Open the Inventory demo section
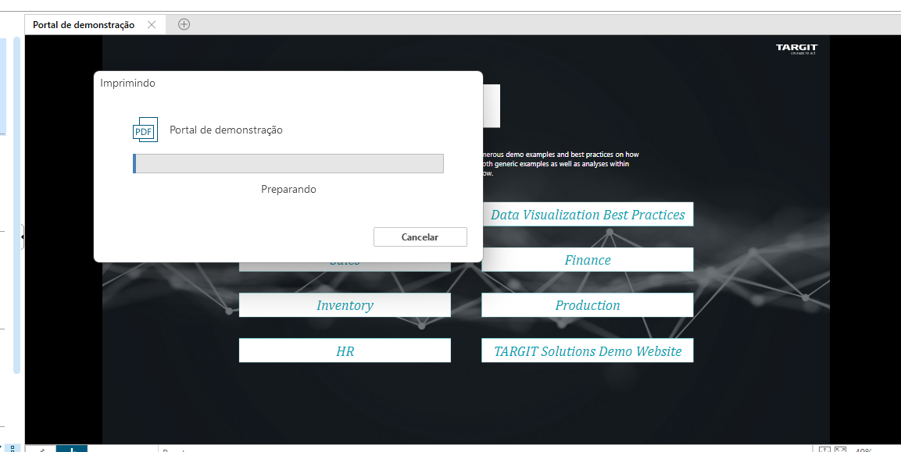Viewport: 901px width, 452px height. pos(345,305)
